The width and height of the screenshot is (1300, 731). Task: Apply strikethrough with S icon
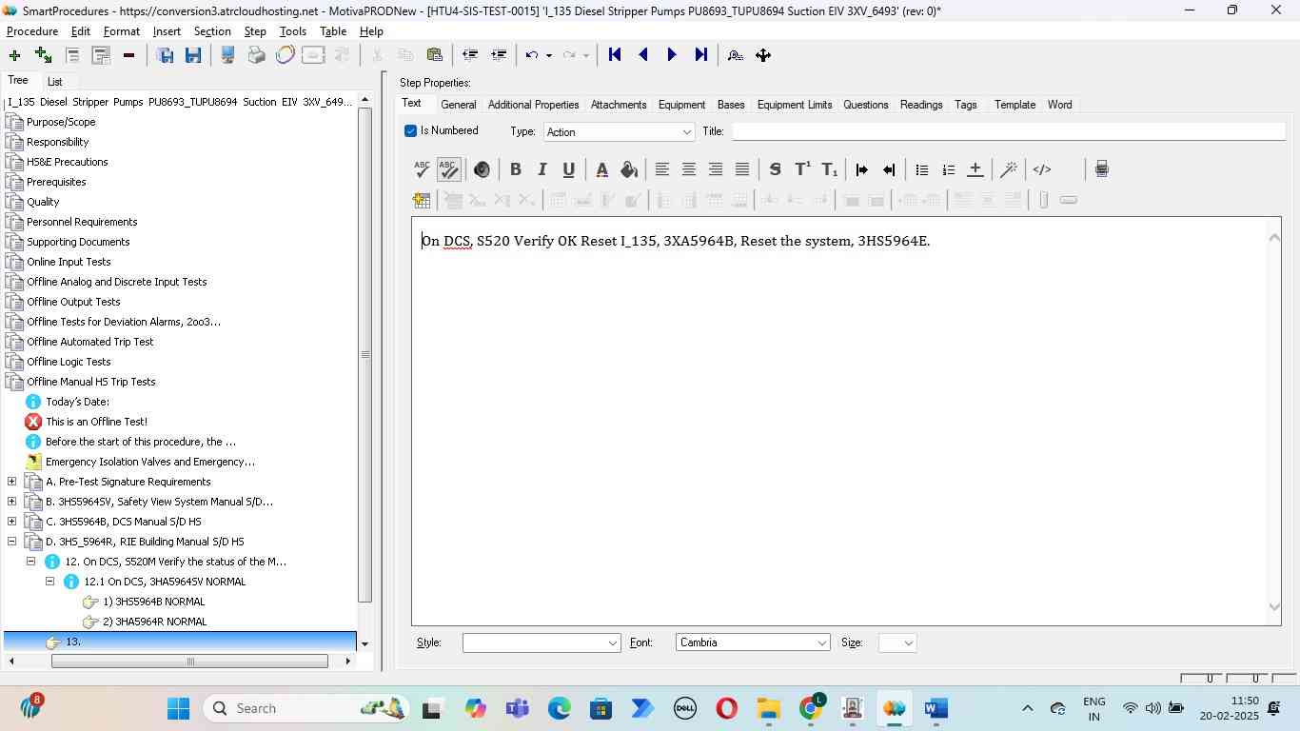click(x=775, y=169)
